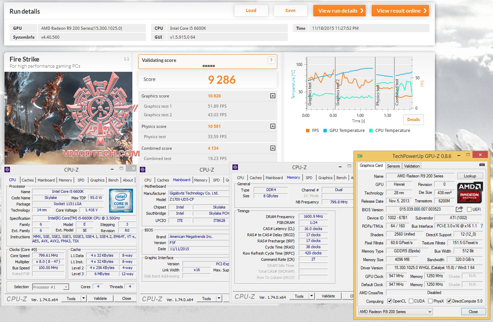
Task: Collapse the Graphics score section
Action: pyautogui.click(x=272, y=96)
